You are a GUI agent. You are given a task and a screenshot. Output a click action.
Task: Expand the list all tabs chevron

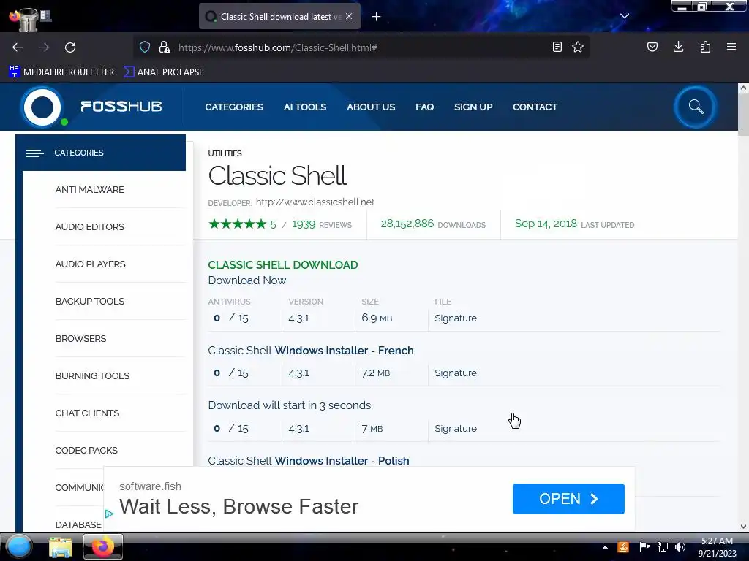[x=625, y=16]
